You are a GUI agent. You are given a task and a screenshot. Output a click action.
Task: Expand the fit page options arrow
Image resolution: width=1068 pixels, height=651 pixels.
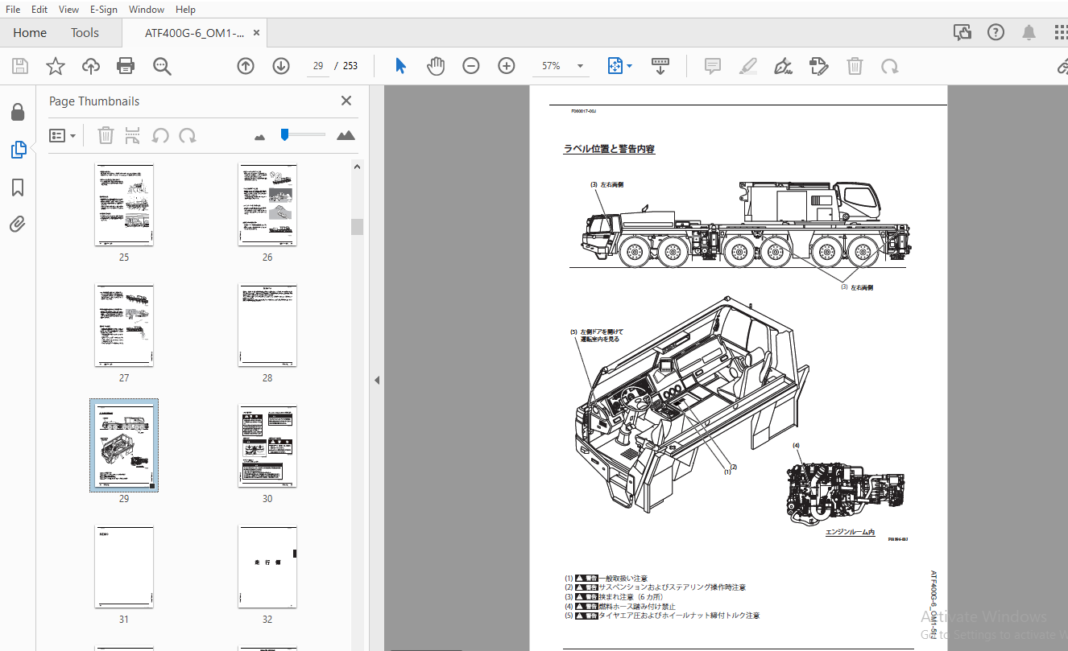point(630,66)
